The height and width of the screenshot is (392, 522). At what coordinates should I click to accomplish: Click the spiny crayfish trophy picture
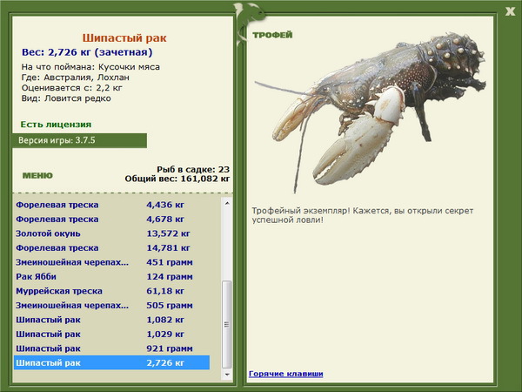coord(370,112)
